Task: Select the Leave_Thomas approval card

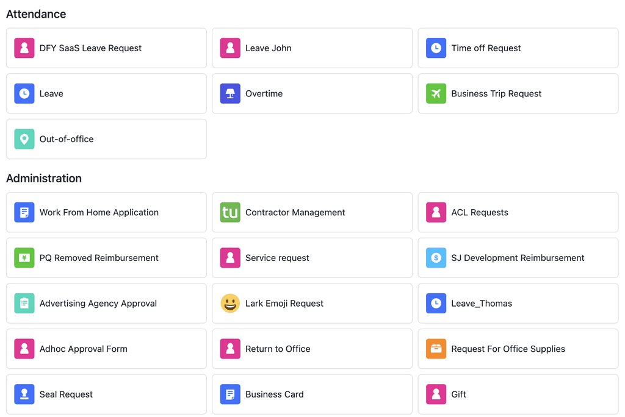Action: coord(518,303)
